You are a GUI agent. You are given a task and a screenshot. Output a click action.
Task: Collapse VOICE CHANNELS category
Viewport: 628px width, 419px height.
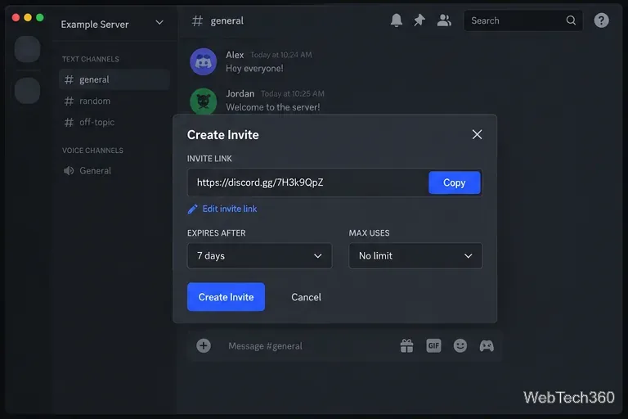(x=92, y=151)
